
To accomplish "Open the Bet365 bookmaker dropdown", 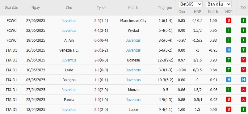I will (191, 4).
